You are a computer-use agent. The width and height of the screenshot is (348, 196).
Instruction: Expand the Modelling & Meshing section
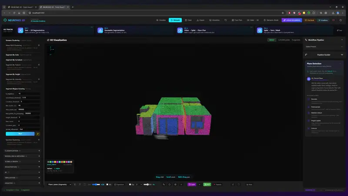coord(22,156)
